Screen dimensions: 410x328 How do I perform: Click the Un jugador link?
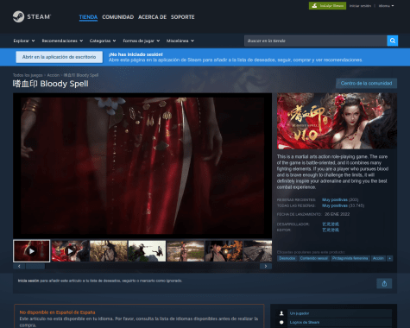[x=300, y=313]
